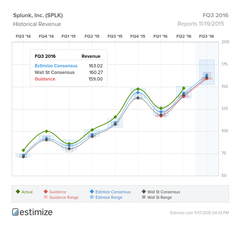Click the Guidance label in tooltip
The image size is (247, 227).
click(45, 79)
